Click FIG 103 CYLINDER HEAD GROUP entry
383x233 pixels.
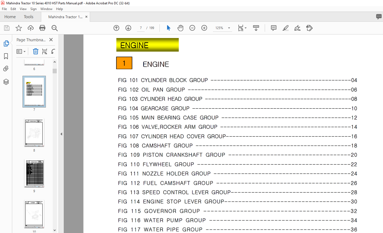237,99
